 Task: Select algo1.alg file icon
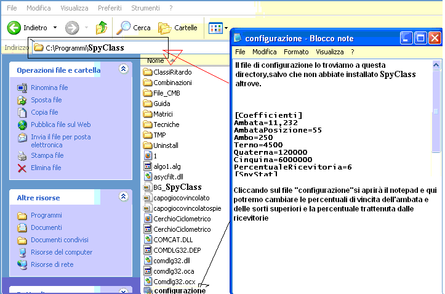(x=148, y=166)
